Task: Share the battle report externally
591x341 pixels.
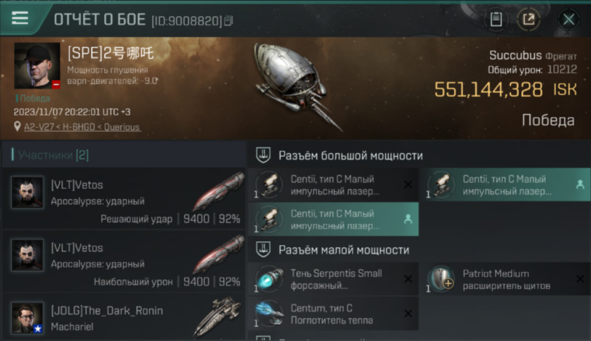Action: (x=528, y=19)
